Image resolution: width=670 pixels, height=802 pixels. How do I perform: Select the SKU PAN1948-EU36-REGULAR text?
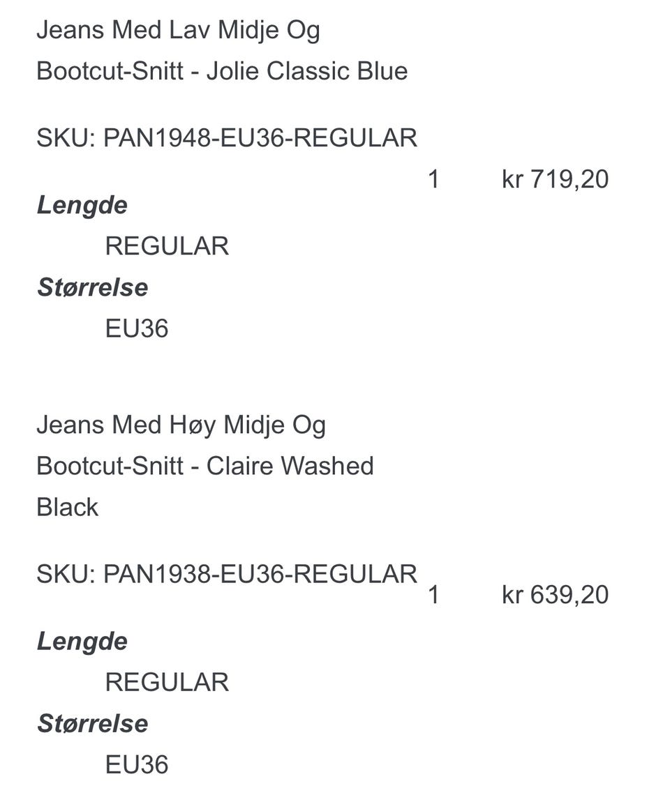point(227,138)
